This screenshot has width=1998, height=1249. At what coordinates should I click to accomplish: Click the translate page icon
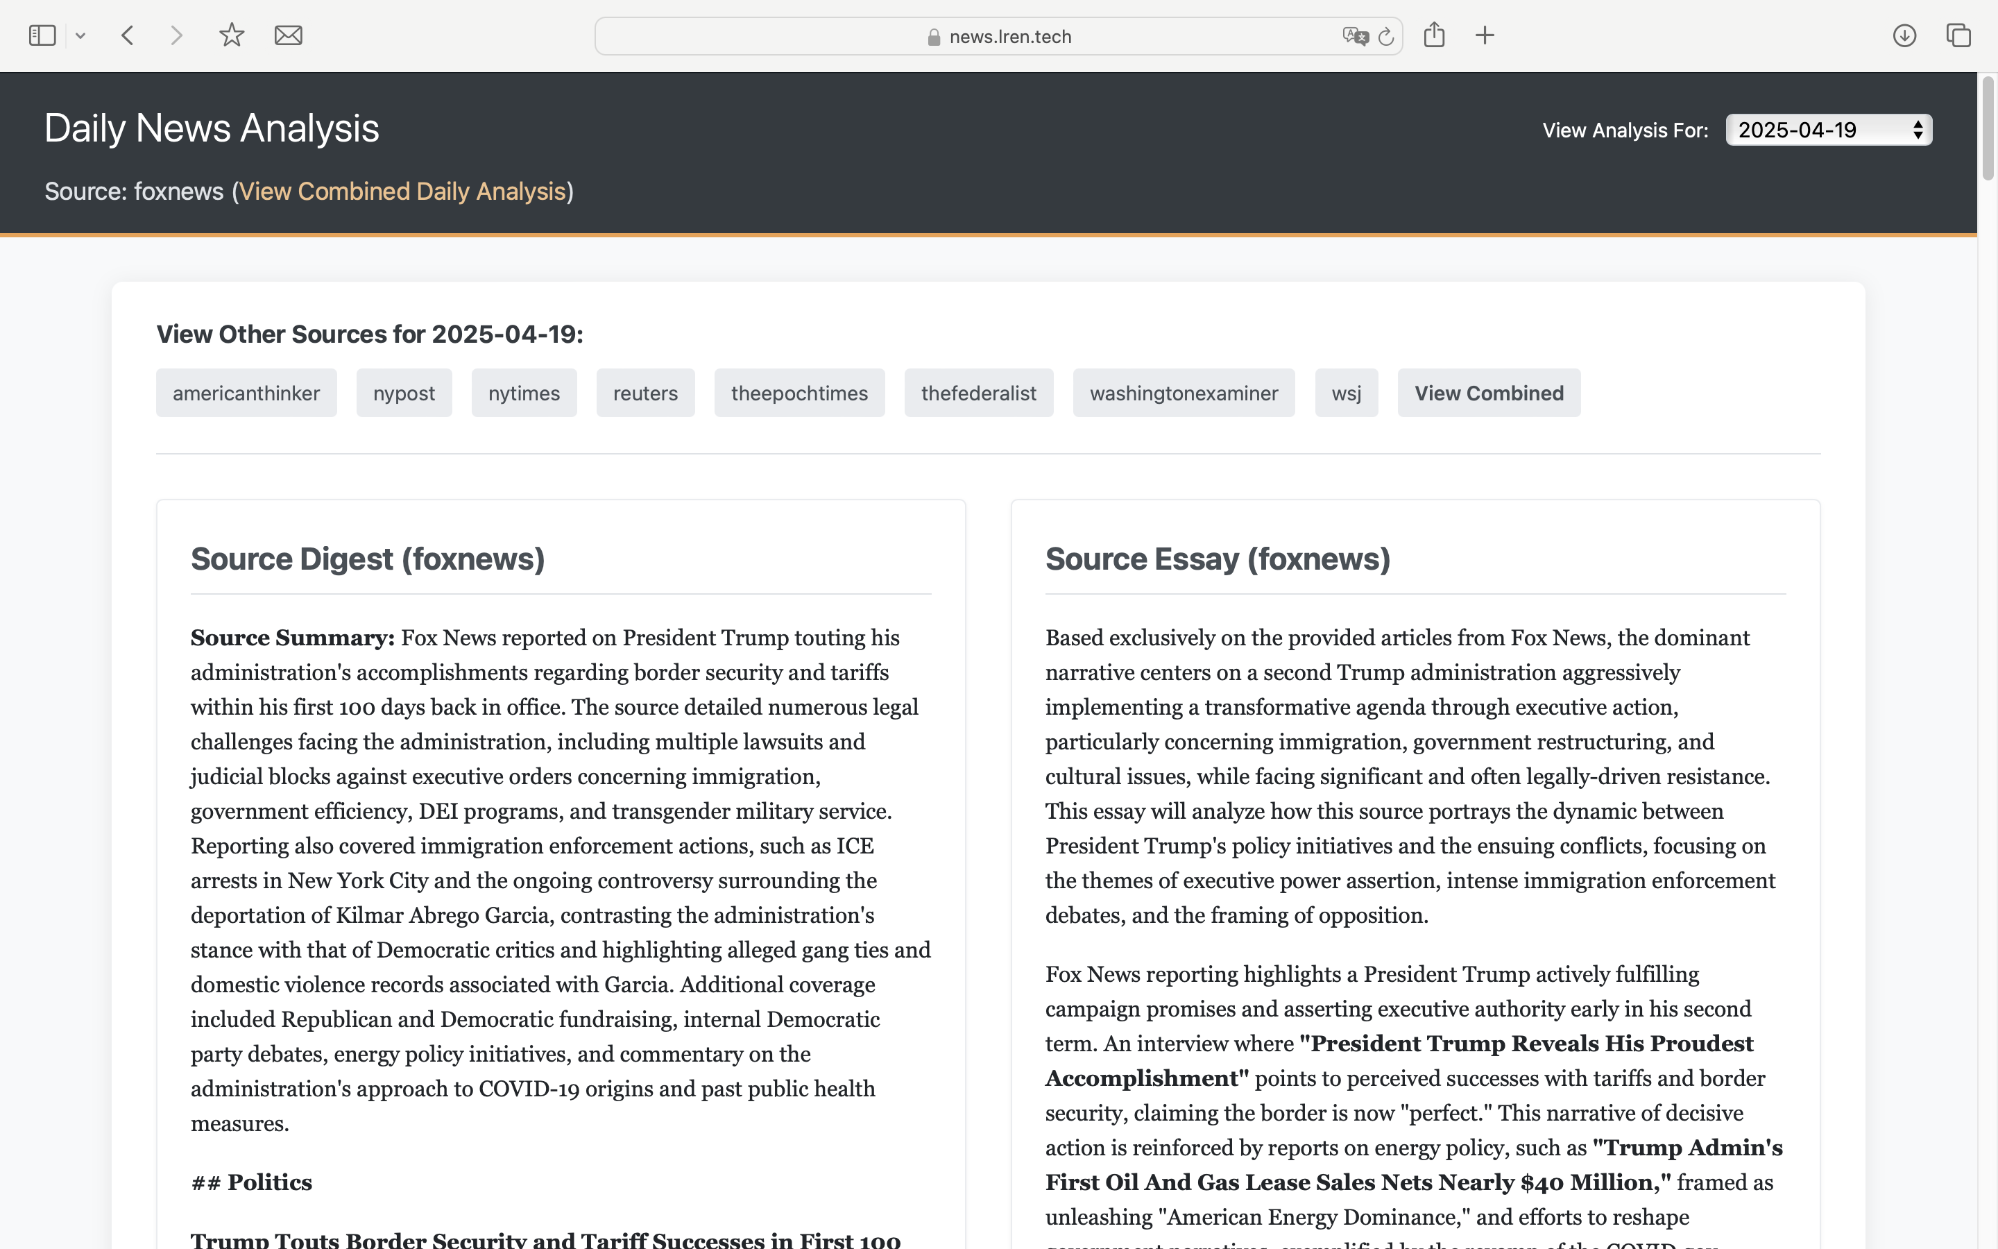(x=1355, y=36)
